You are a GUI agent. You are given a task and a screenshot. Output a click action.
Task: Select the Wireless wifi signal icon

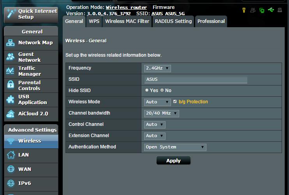pyautogui.click(x=11, y=141)
